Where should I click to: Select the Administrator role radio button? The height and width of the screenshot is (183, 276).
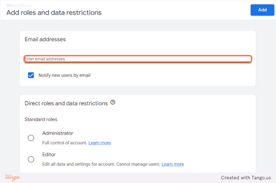click(31, 138)
